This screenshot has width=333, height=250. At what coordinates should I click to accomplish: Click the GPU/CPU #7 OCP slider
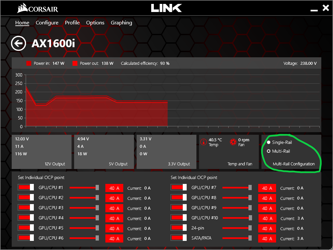click(237, 187)
